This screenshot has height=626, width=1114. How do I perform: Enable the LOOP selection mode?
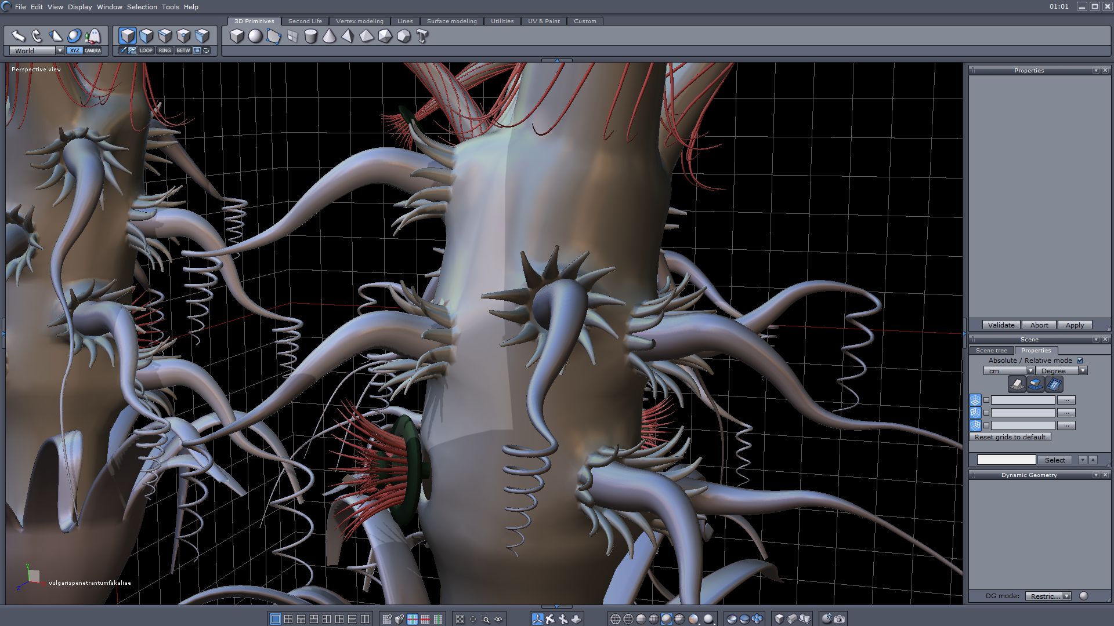146,50
